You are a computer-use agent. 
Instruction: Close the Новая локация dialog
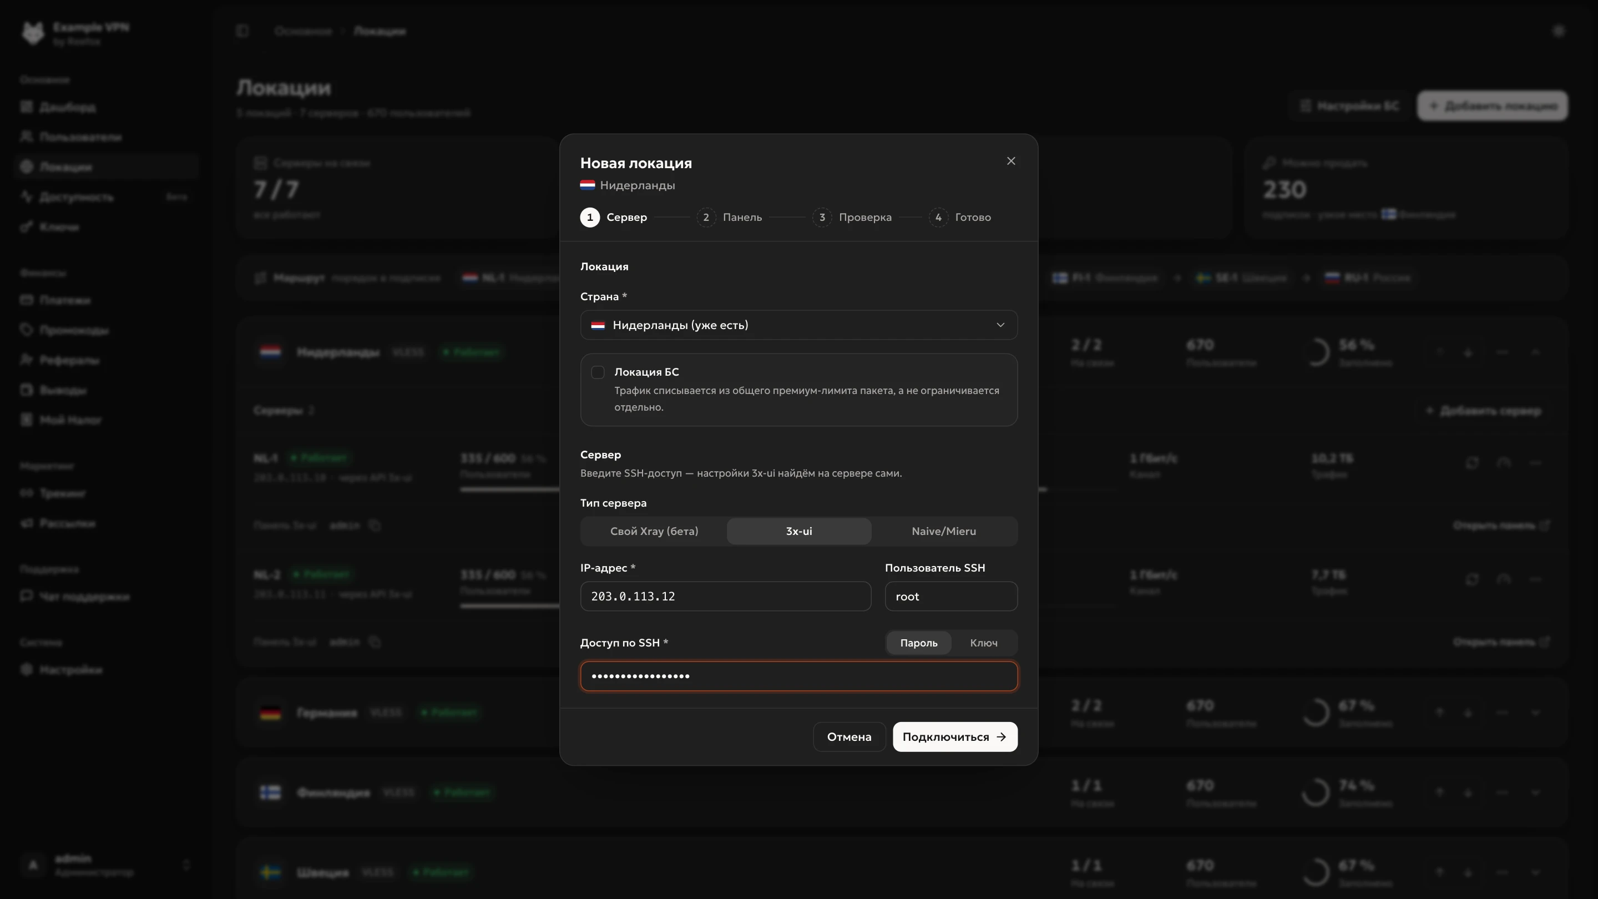[1010, 161]
